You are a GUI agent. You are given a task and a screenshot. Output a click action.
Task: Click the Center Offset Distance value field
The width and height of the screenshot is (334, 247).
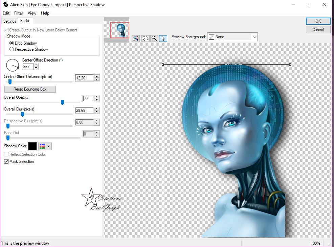pos(84,78)
